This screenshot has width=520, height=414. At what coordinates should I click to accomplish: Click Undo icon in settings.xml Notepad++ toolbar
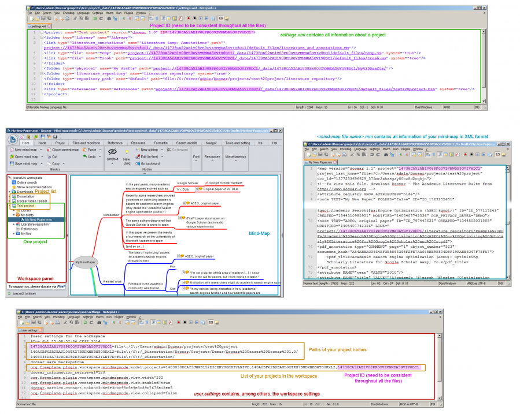click(95, 18)
